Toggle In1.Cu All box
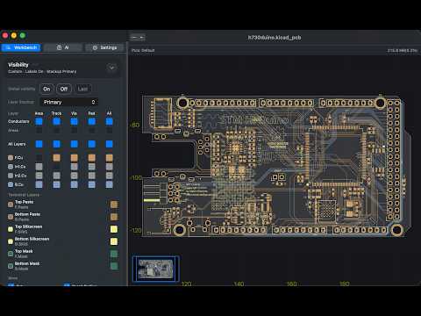 [110, 167]
